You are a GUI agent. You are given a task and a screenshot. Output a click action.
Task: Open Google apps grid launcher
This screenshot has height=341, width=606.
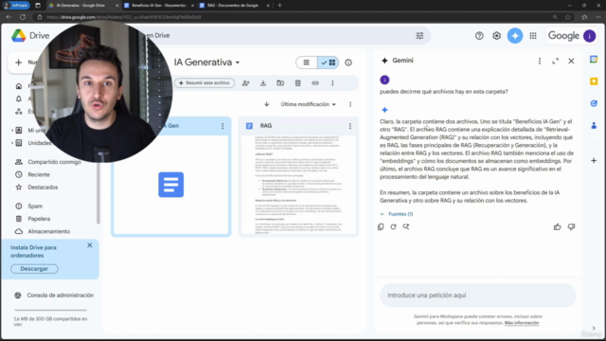tap(533, 36)
